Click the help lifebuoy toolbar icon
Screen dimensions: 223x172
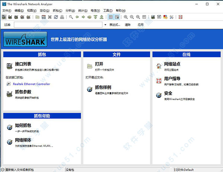181,17
